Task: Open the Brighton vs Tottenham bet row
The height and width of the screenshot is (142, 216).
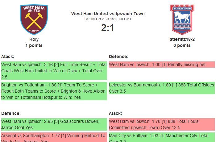Action: click(x=54, y=91)
